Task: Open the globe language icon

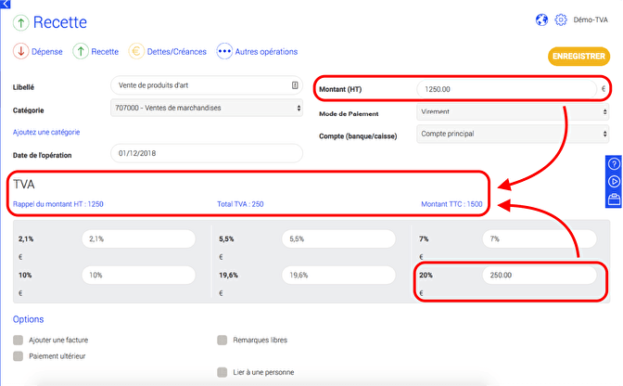Action: [x=541, y=19]
